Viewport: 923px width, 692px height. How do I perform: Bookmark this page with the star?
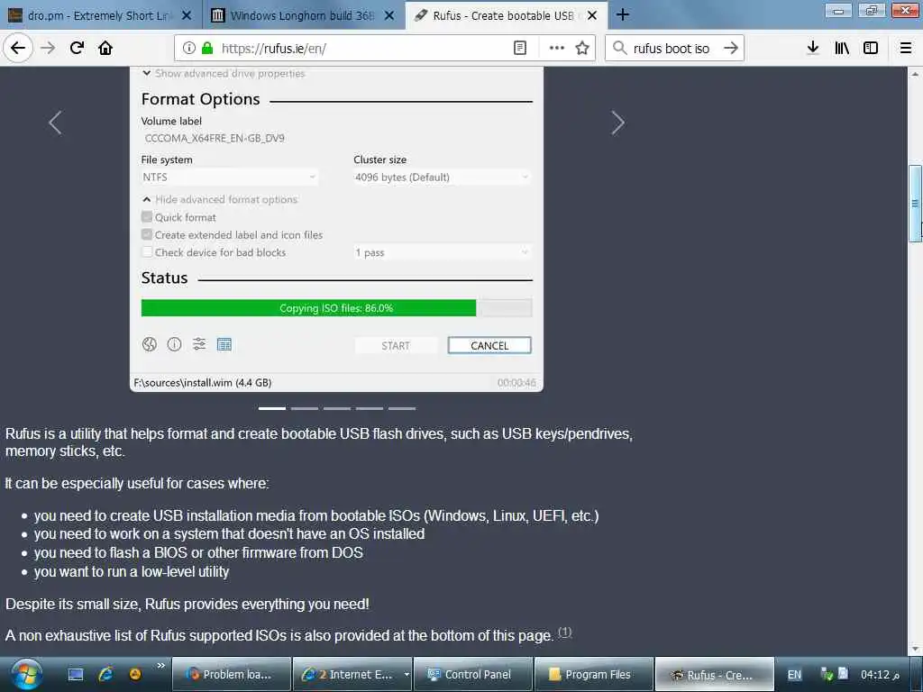tap(582, 48)
